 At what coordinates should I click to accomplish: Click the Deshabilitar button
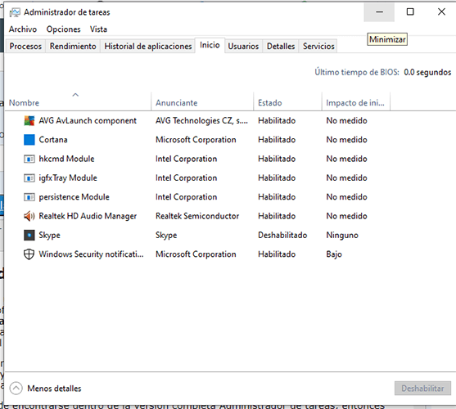coord(422,389)
